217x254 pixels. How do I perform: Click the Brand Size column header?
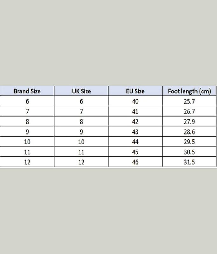click(x=27, y=91)
